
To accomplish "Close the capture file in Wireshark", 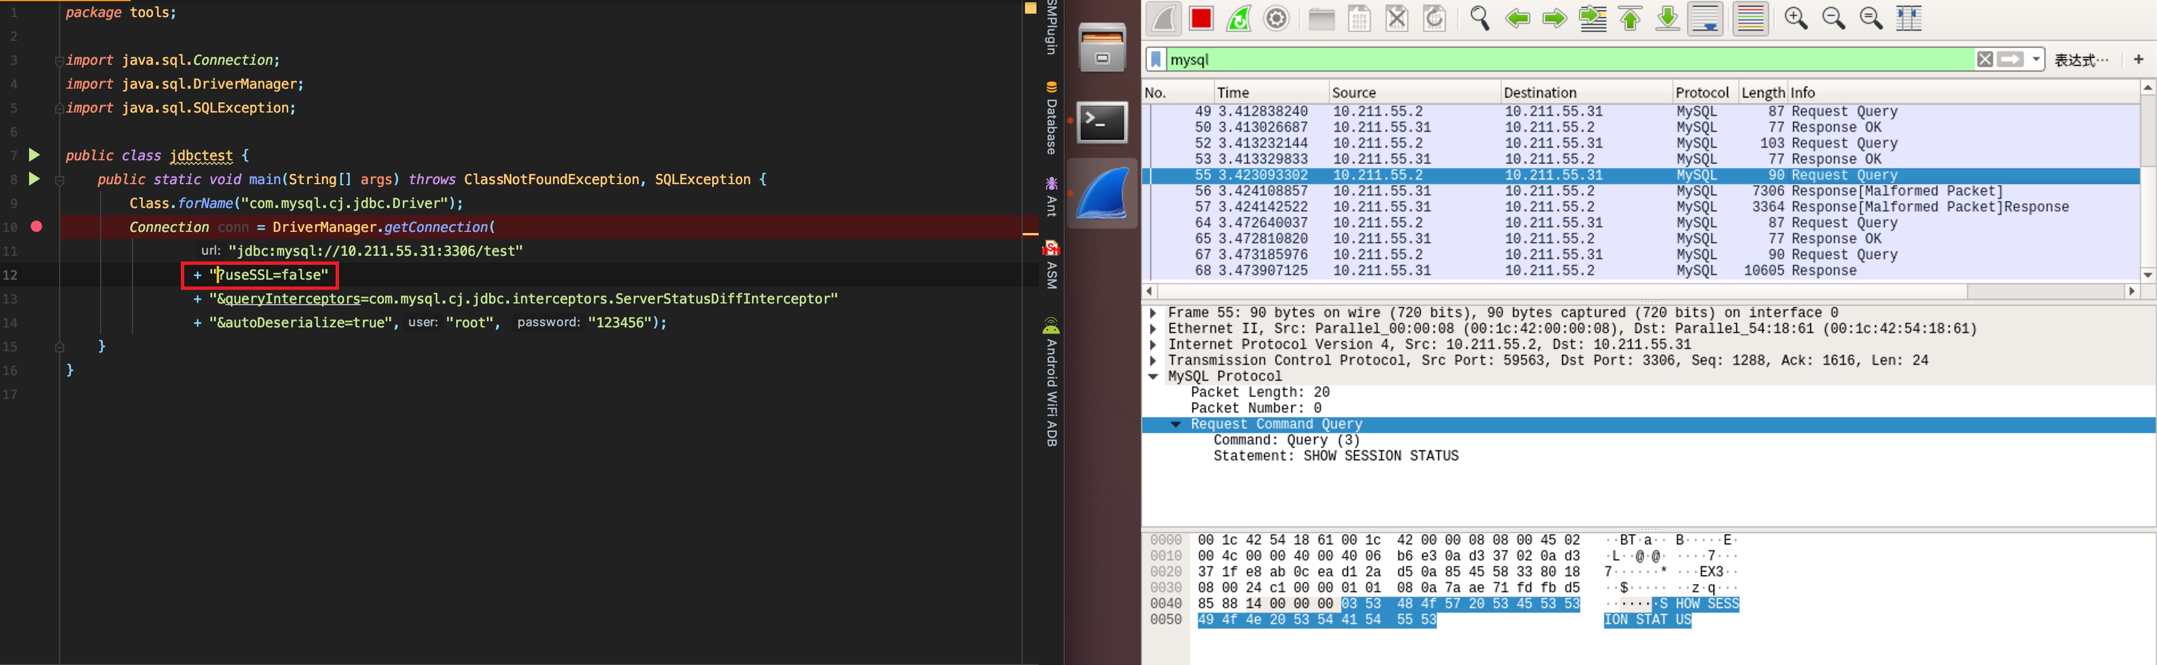I will point(1396,18).
